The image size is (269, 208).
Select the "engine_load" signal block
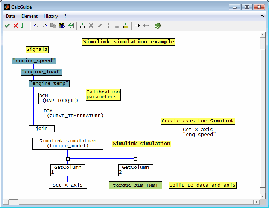[41, 72]
